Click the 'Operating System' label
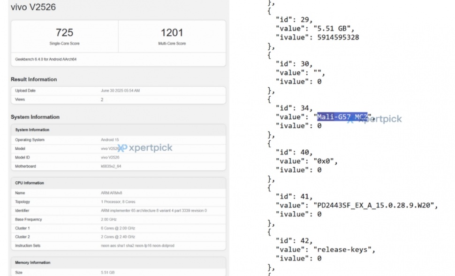This screenshot has width=455, height=276. click(30, 140)
